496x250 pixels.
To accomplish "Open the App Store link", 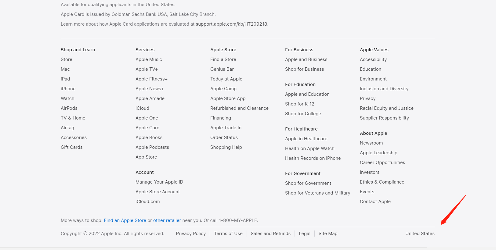I will click(146, 157).
